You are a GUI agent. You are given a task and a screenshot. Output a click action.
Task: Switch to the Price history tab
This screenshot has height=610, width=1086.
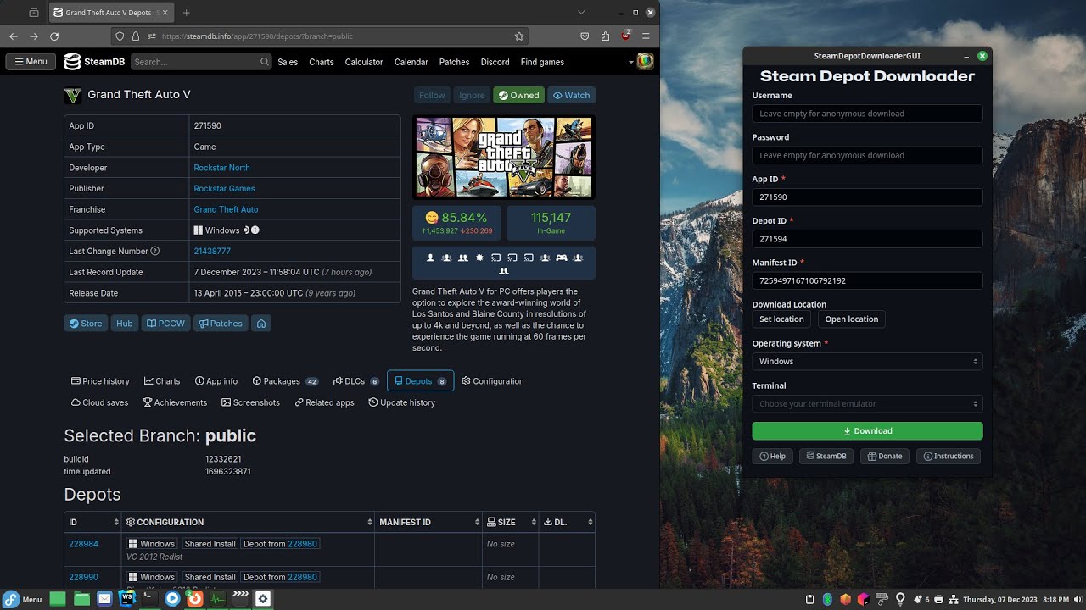(x=100, y=381)
